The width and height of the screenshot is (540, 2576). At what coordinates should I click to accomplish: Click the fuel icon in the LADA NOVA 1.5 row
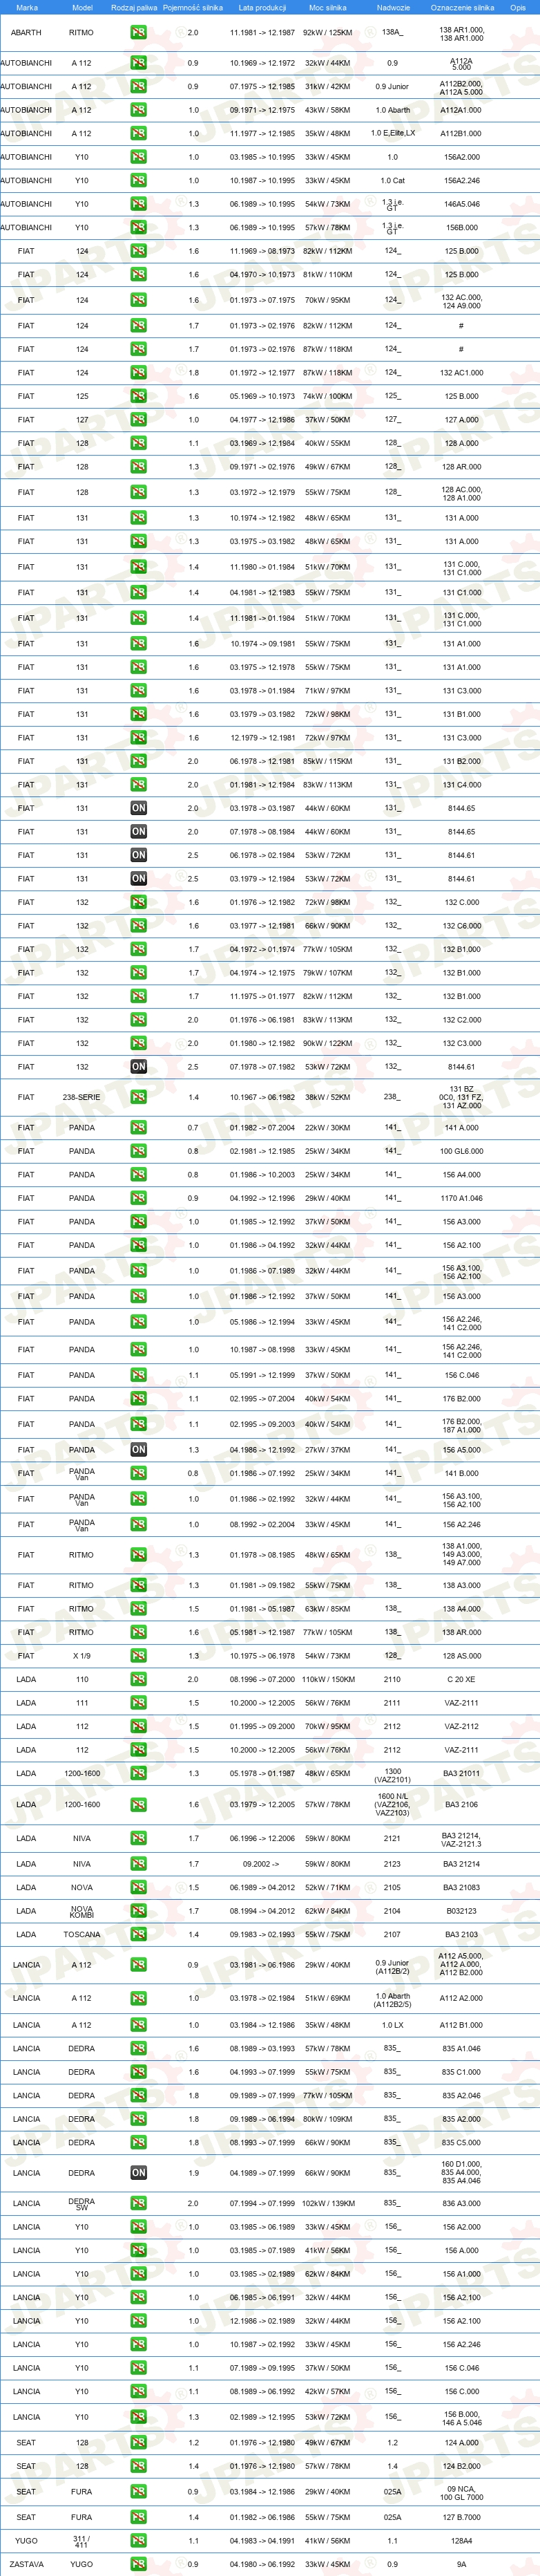(137, 1888)
